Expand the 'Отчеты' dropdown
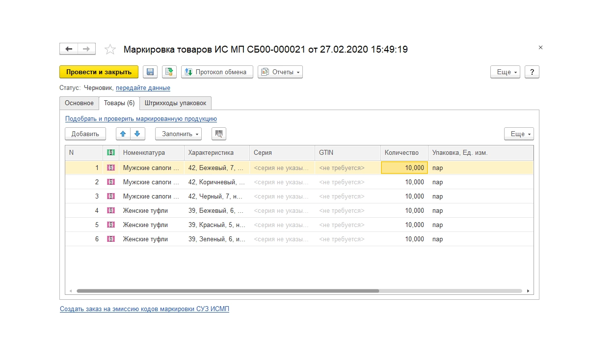Viewport: 589px width, 344px height. tap(280, 72)
